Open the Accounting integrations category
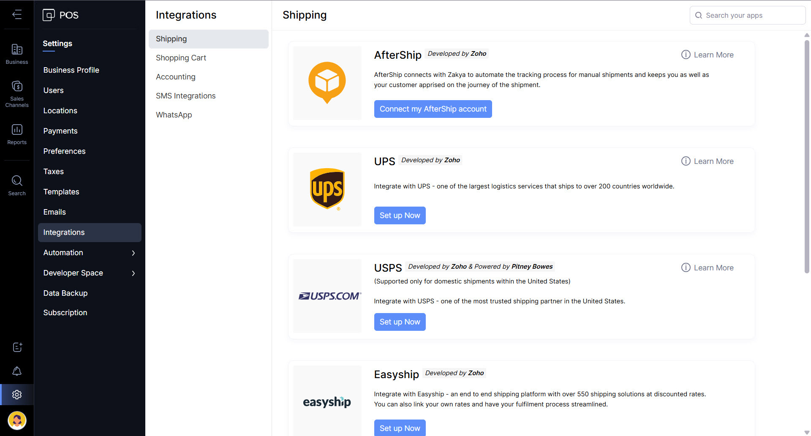811x436 pixels. (x=175, y=77)
